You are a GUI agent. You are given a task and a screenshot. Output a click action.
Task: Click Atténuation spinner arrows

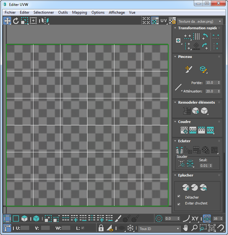point(219,91)
